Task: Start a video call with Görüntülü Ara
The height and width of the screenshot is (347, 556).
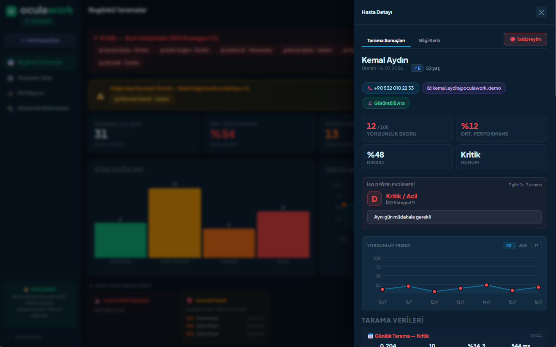Action: tap(386, 103)
